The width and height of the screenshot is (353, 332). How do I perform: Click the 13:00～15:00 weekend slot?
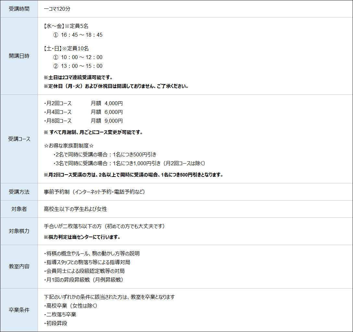pos(81,66)
